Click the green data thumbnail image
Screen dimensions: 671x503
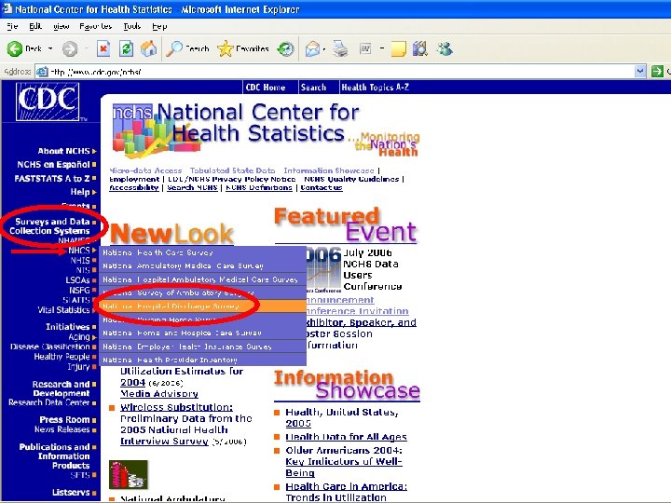coord(129,475)
